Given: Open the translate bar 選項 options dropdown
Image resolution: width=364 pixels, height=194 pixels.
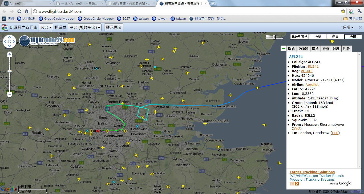Looking at the screenshot, I should point(348,27).
